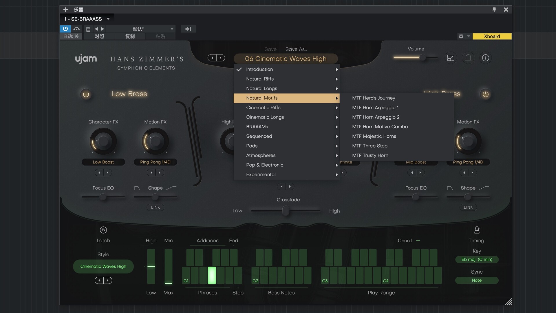Open Introduction preset category

(x=286, y=69)
